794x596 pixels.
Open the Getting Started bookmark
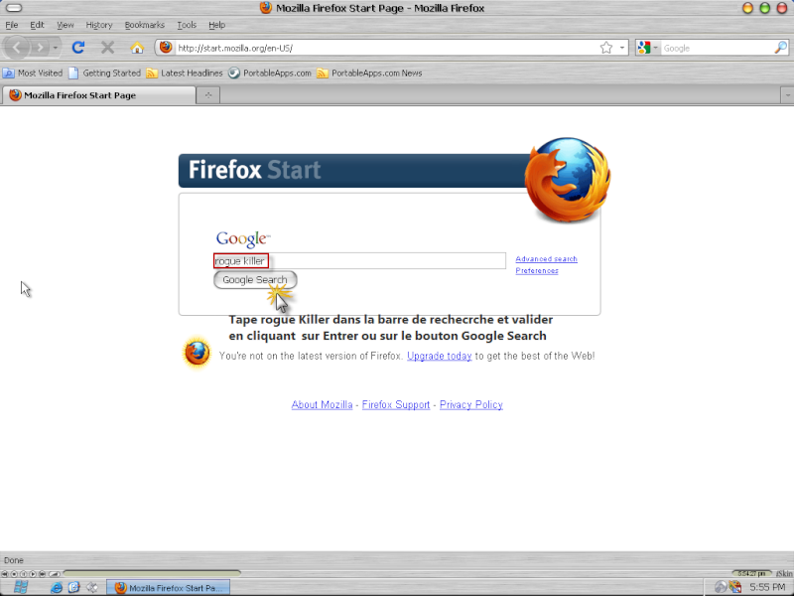tap(105, 73)
